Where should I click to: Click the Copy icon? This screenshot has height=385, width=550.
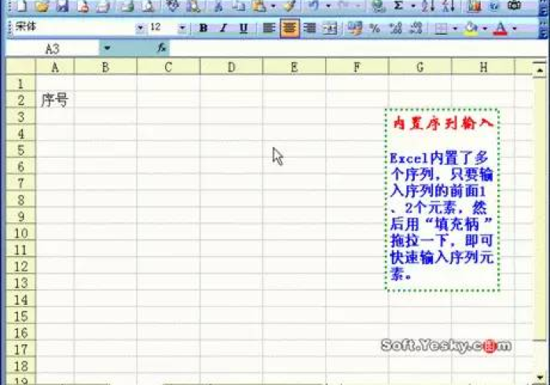238,5
